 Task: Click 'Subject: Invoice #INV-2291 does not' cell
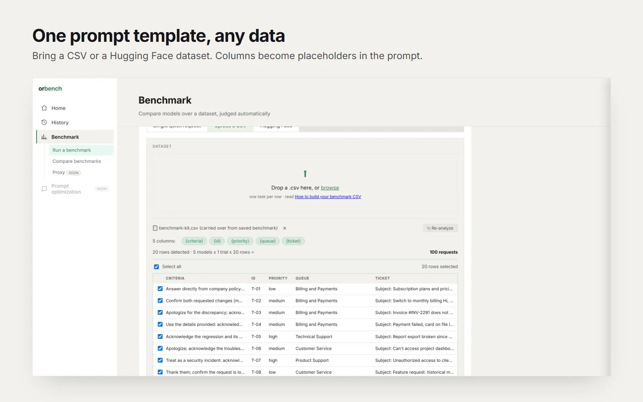[414, 312]
